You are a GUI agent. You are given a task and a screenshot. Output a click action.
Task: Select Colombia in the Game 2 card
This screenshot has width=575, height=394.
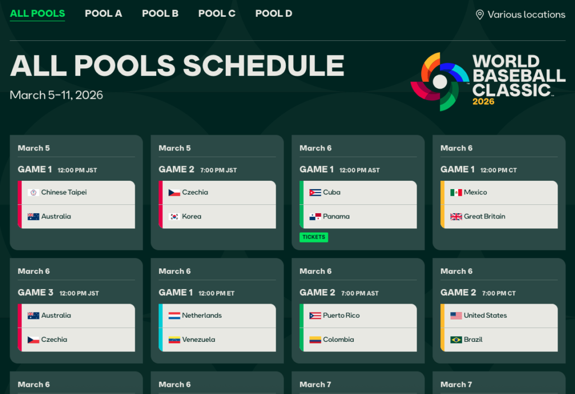coord(359,340)
